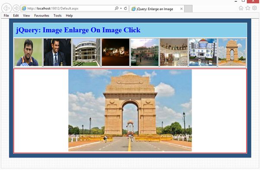Refresh the page with the reload icon
This screenshot has width=260, height=170.
126,8
